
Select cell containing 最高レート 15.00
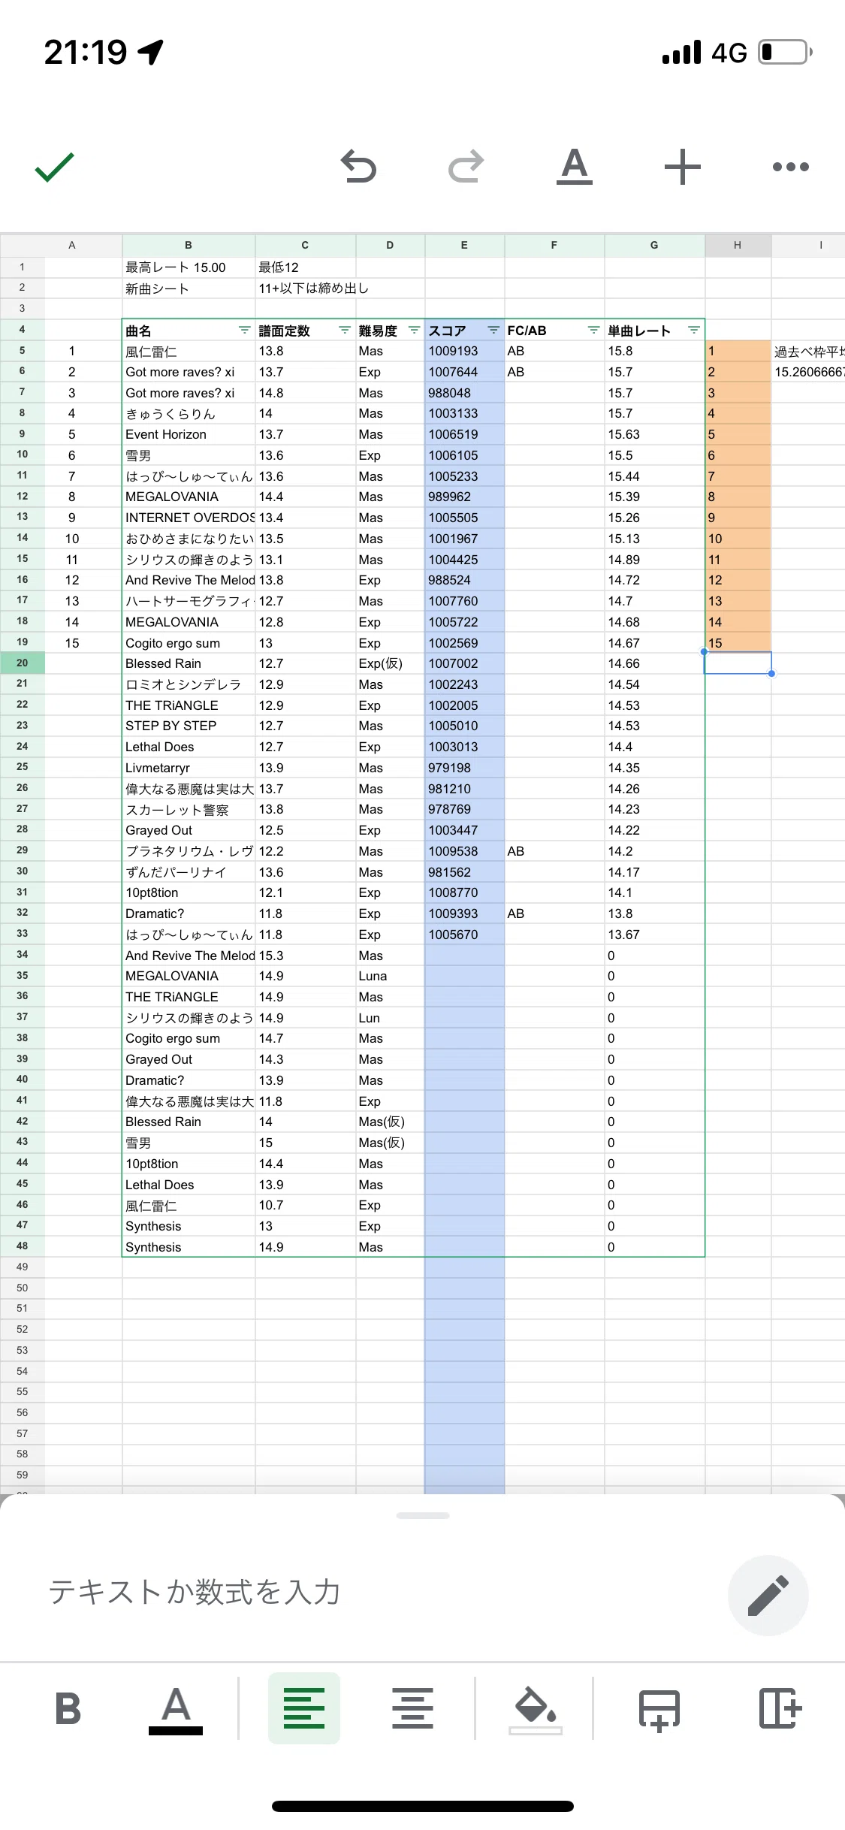[x=189, y=267]
